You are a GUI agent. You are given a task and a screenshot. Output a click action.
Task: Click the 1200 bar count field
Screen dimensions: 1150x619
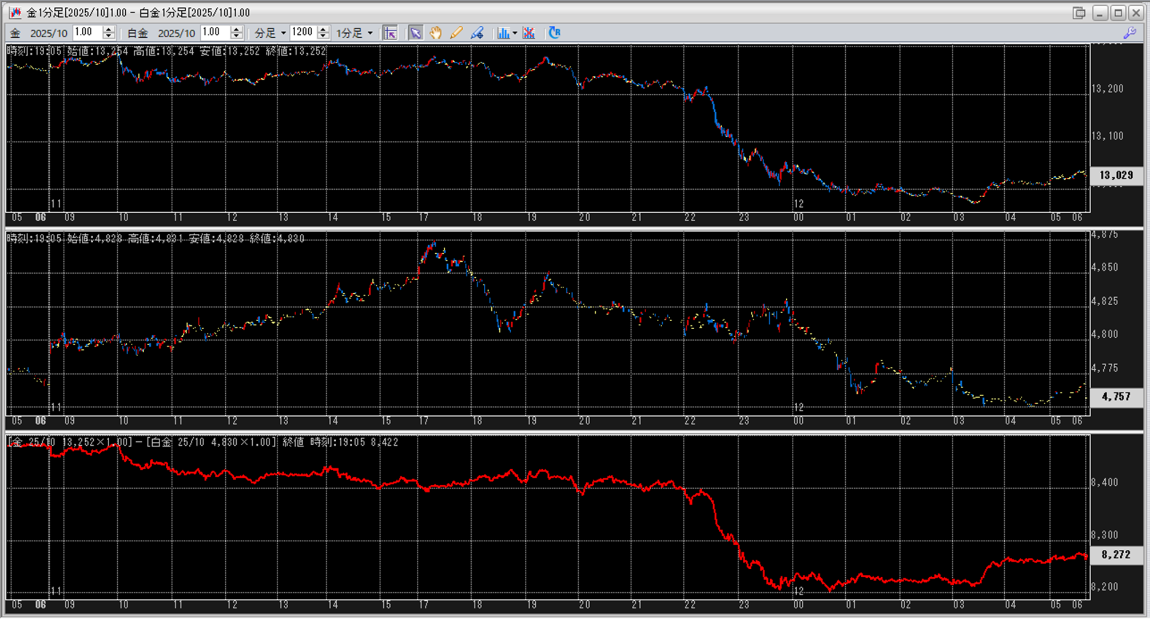(x=303, y=33)
